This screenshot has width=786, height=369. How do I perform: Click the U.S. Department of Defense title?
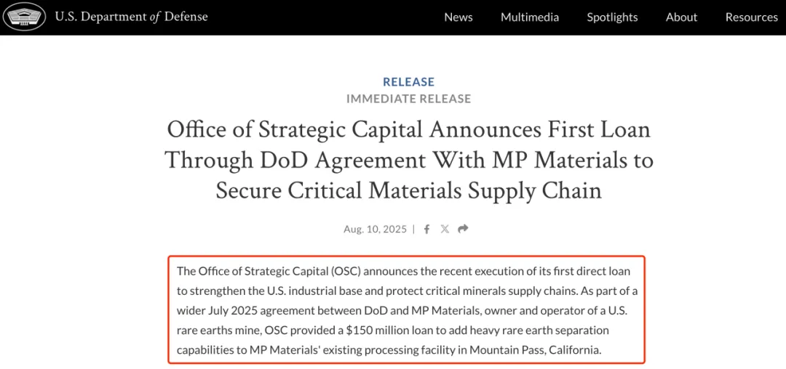click(131, 17)
